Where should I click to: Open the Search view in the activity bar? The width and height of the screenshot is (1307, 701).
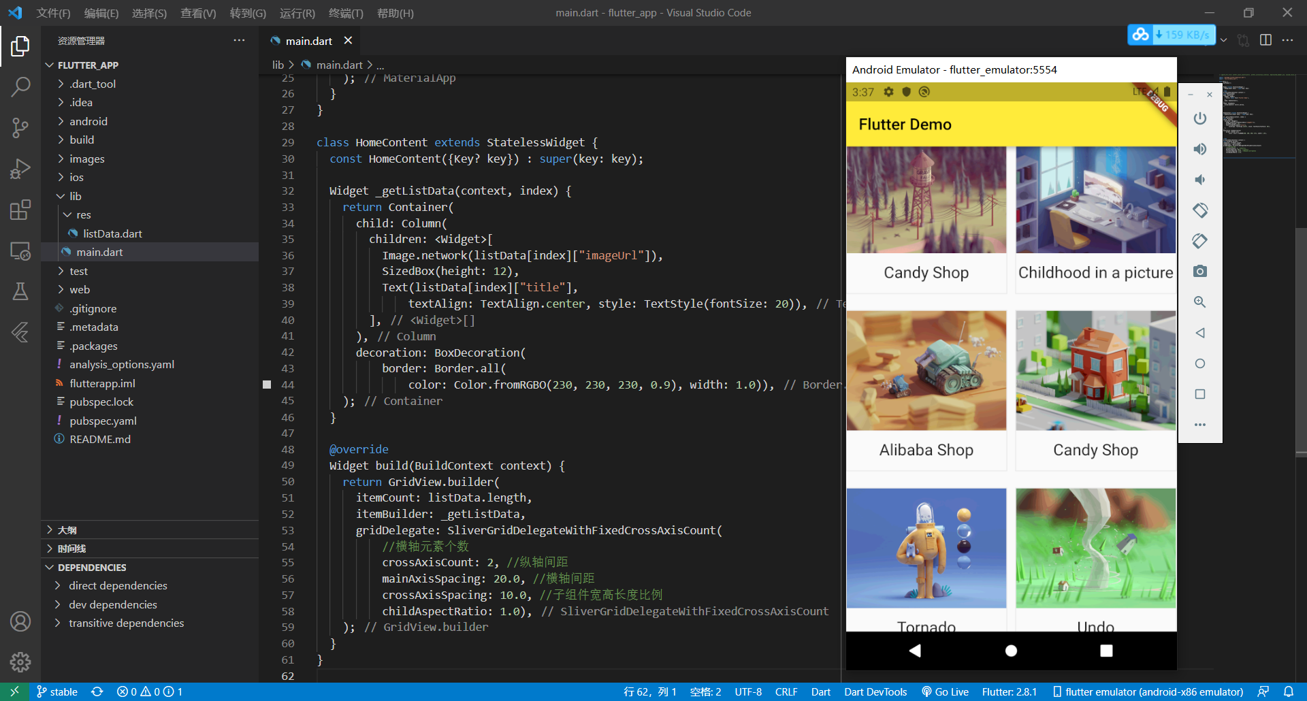(x=20, y=87)
